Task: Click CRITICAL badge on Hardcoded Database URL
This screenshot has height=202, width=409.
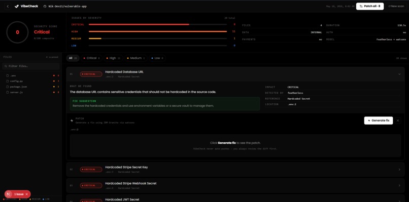Action: click(x=91, y=74)
